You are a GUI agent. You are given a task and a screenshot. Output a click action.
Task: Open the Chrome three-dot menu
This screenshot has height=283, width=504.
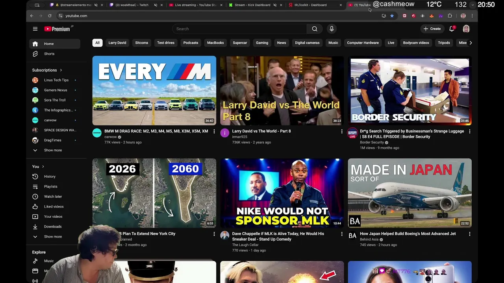coord(472,16)
